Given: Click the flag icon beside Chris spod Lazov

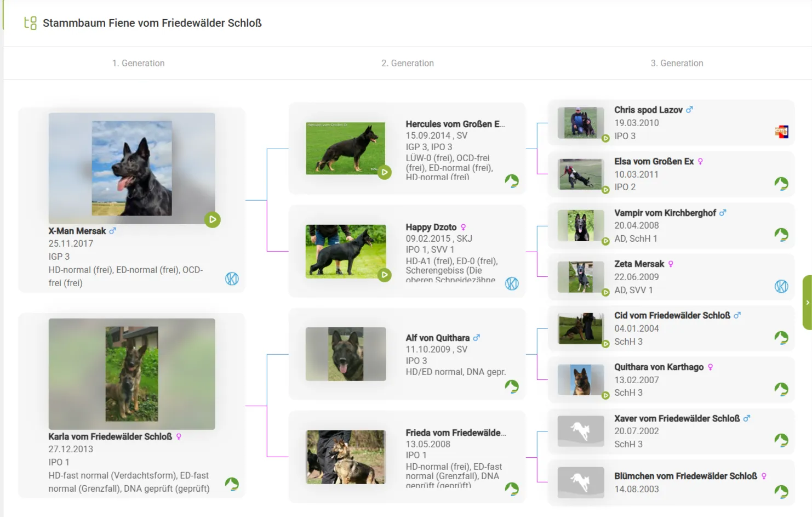Looking at the screenshot, I should tap(781, 132).
